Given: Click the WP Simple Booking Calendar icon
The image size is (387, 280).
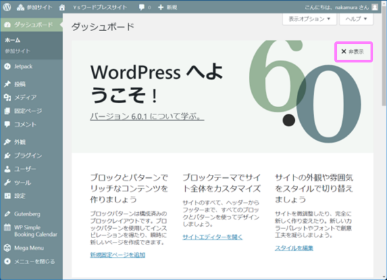Looking at the screenshot, I should [x=7, y=227].
